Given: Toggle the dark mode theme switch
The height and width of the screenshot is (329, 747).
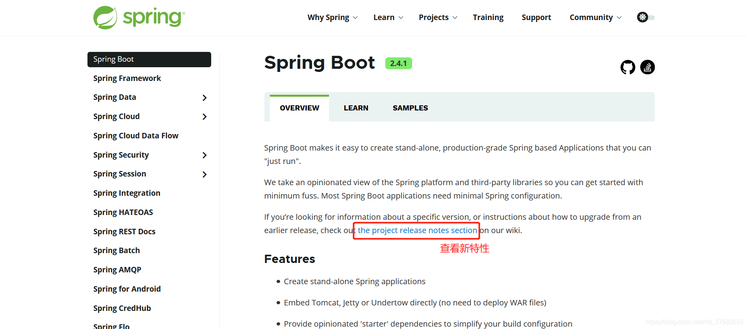Looking at the screenshot, I should (x=646, y=17).
